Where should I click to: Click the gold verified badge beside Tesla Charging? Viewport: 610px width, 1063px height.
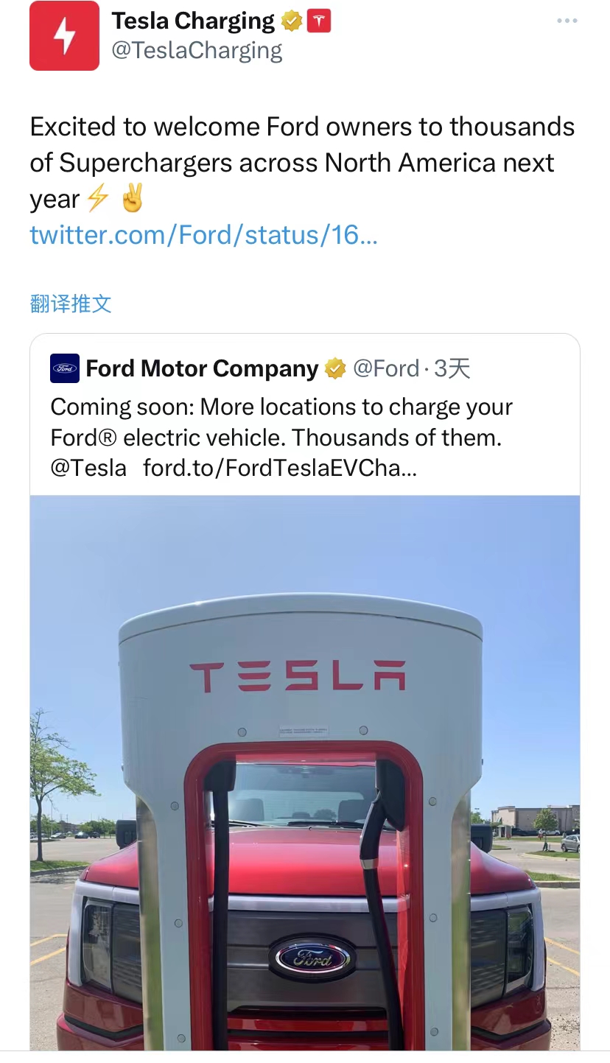point(292,22)
